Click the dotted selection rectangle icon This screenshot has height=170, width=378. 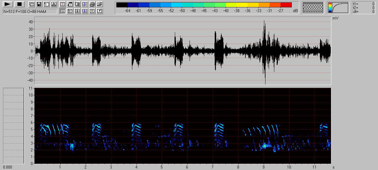tap(77, 4)
